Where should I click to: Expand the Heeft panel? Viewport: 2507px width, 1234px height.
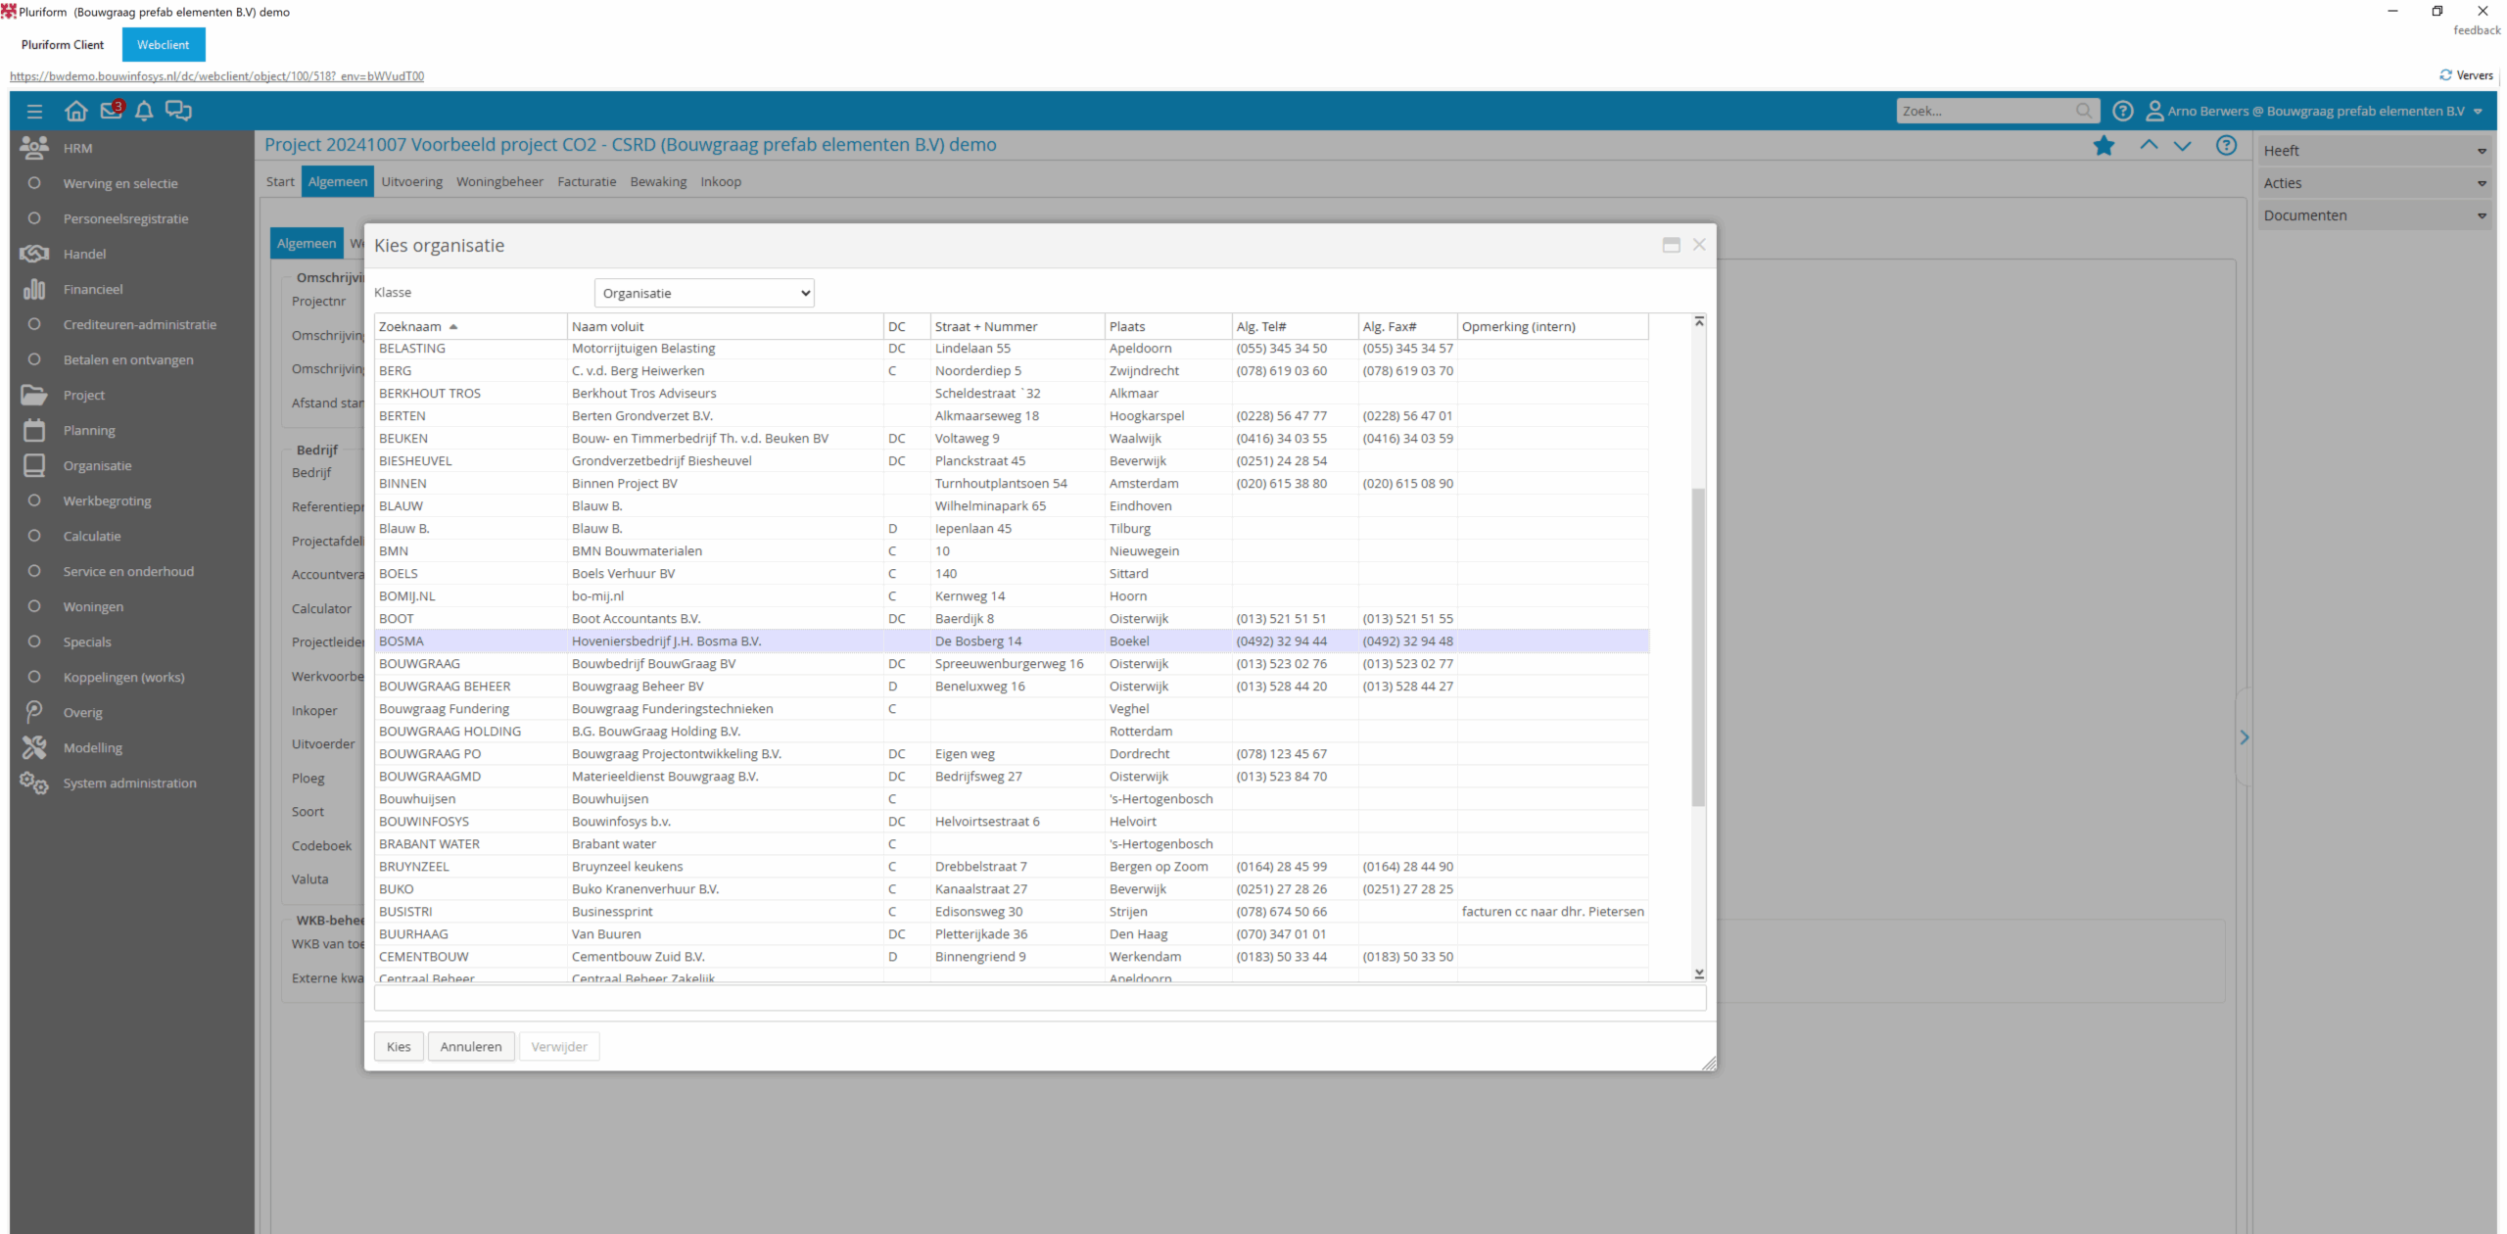pos(2374,151)
